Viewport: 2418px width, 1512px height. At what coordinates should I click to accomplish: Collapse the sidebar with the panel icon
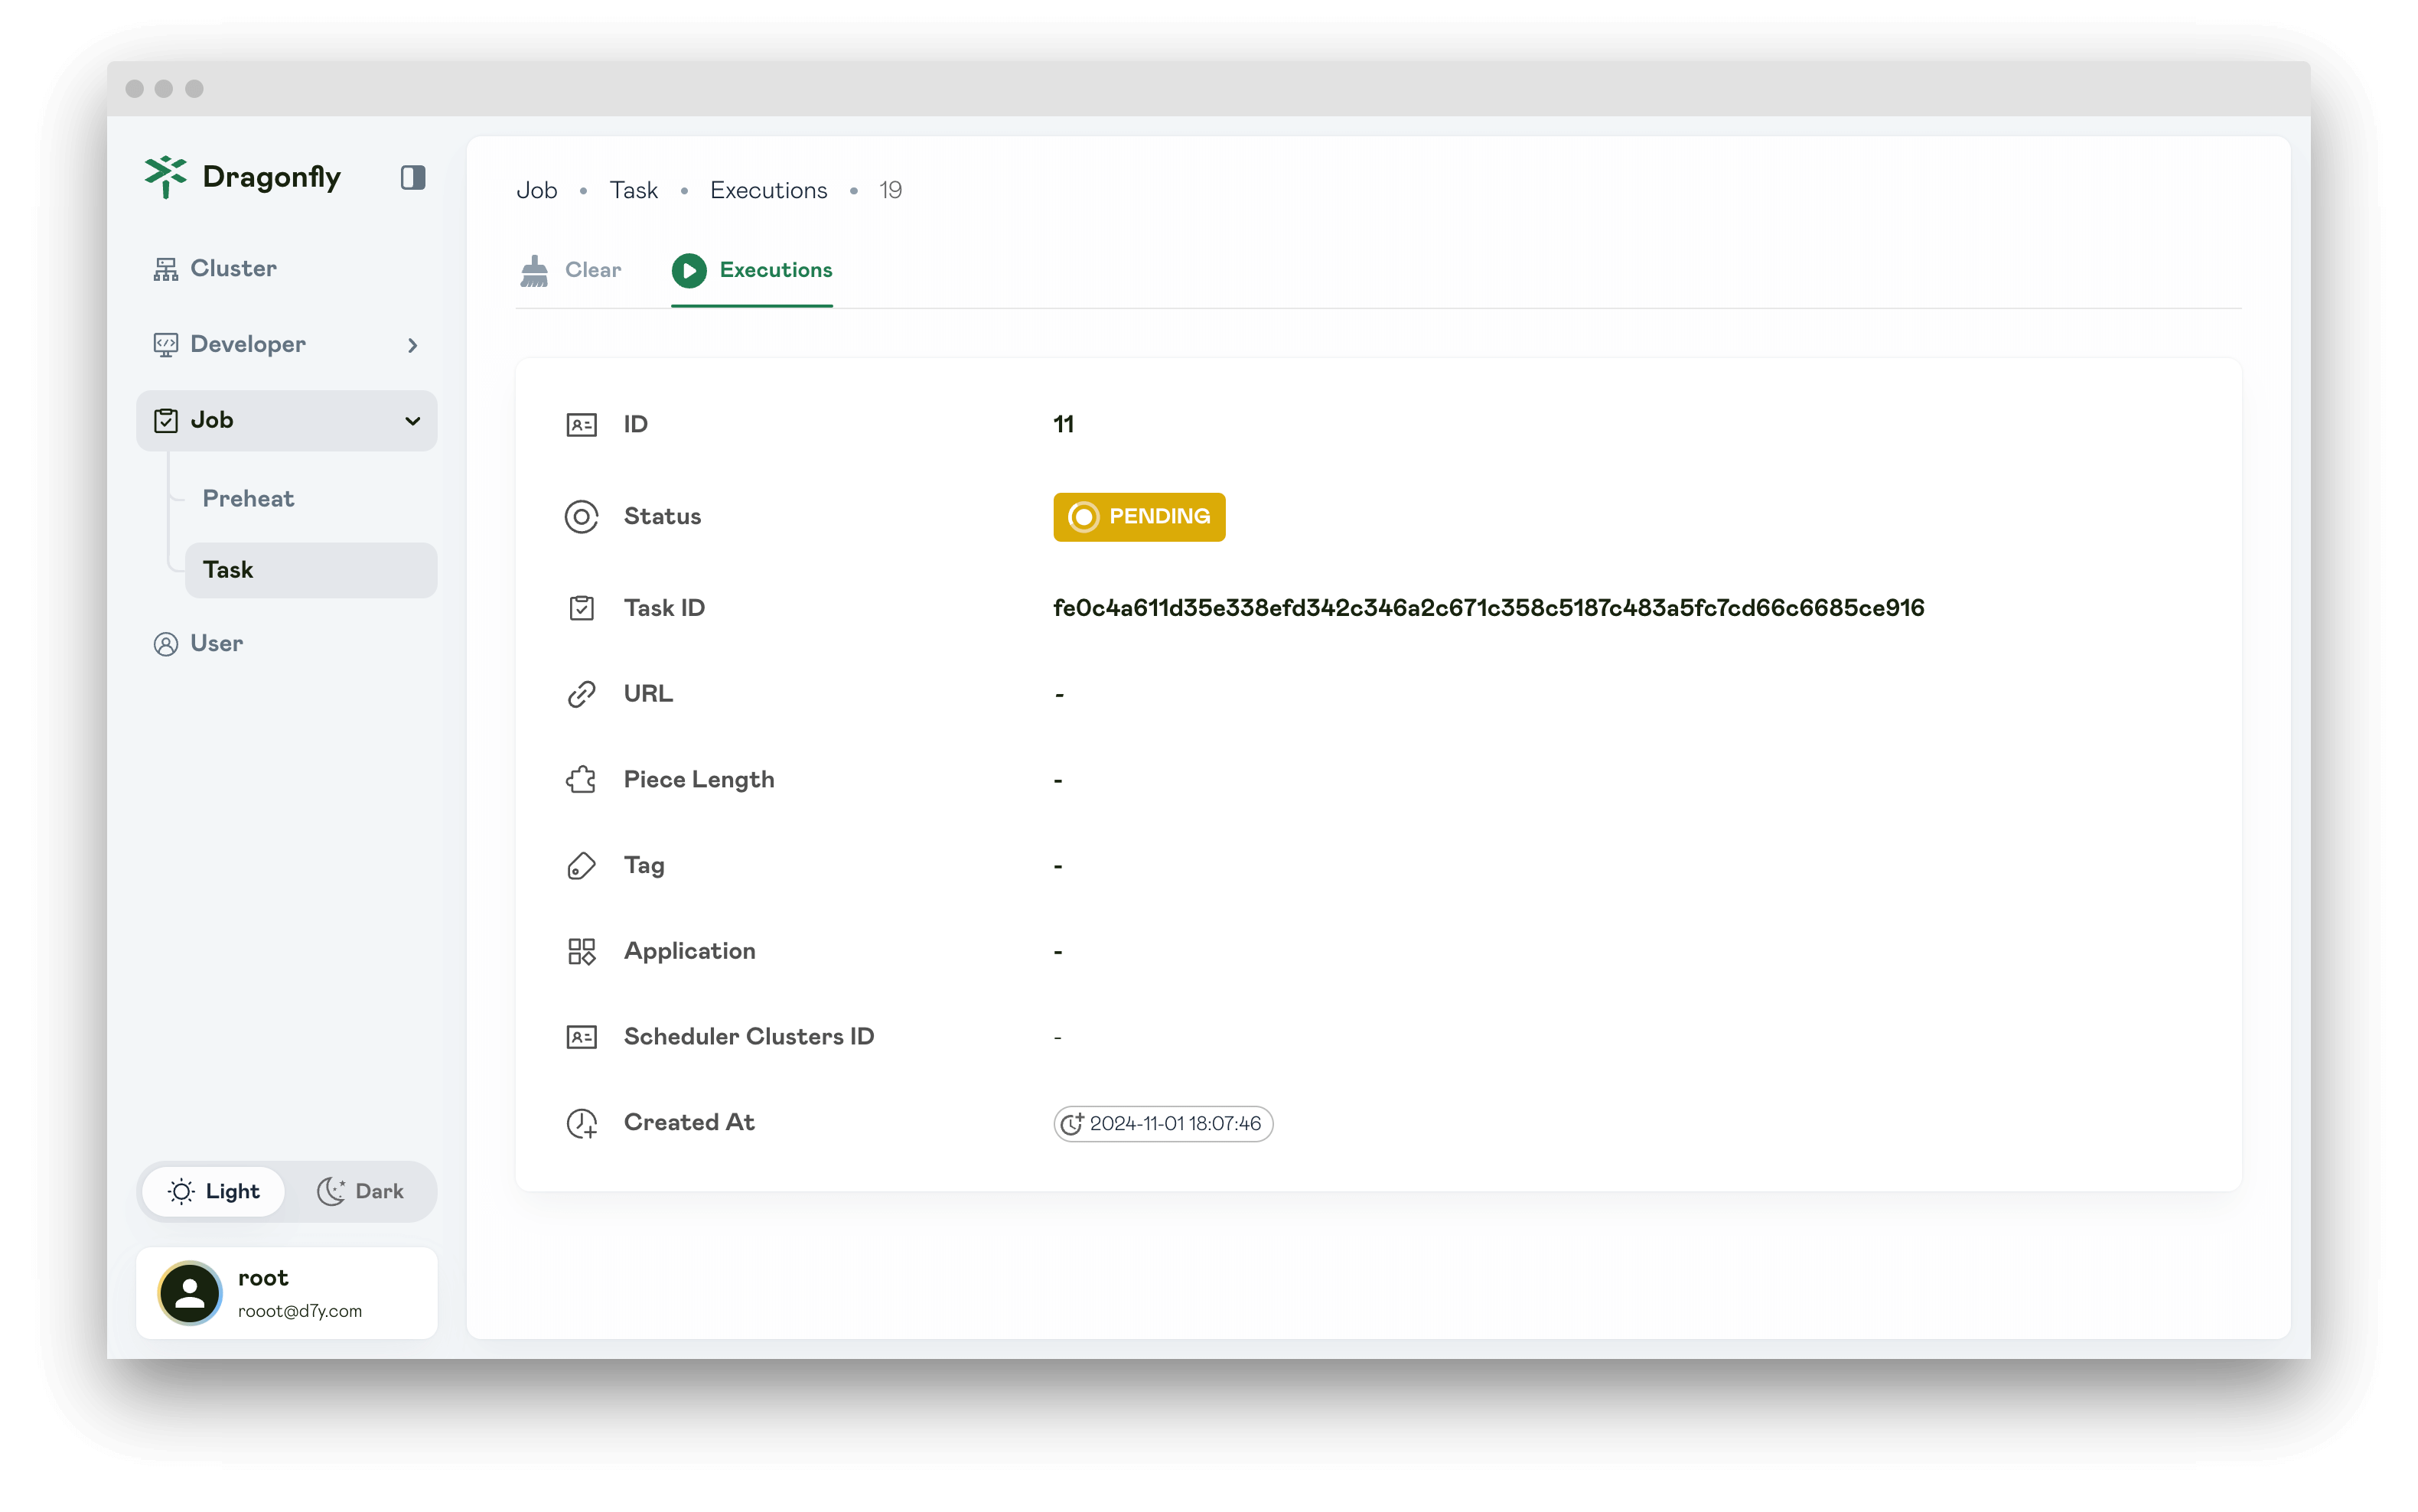point(413,178)
